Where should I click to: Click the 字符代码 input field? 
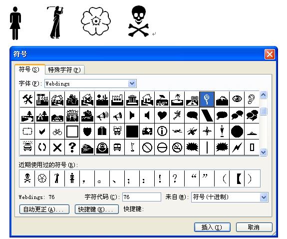point(142,197)
